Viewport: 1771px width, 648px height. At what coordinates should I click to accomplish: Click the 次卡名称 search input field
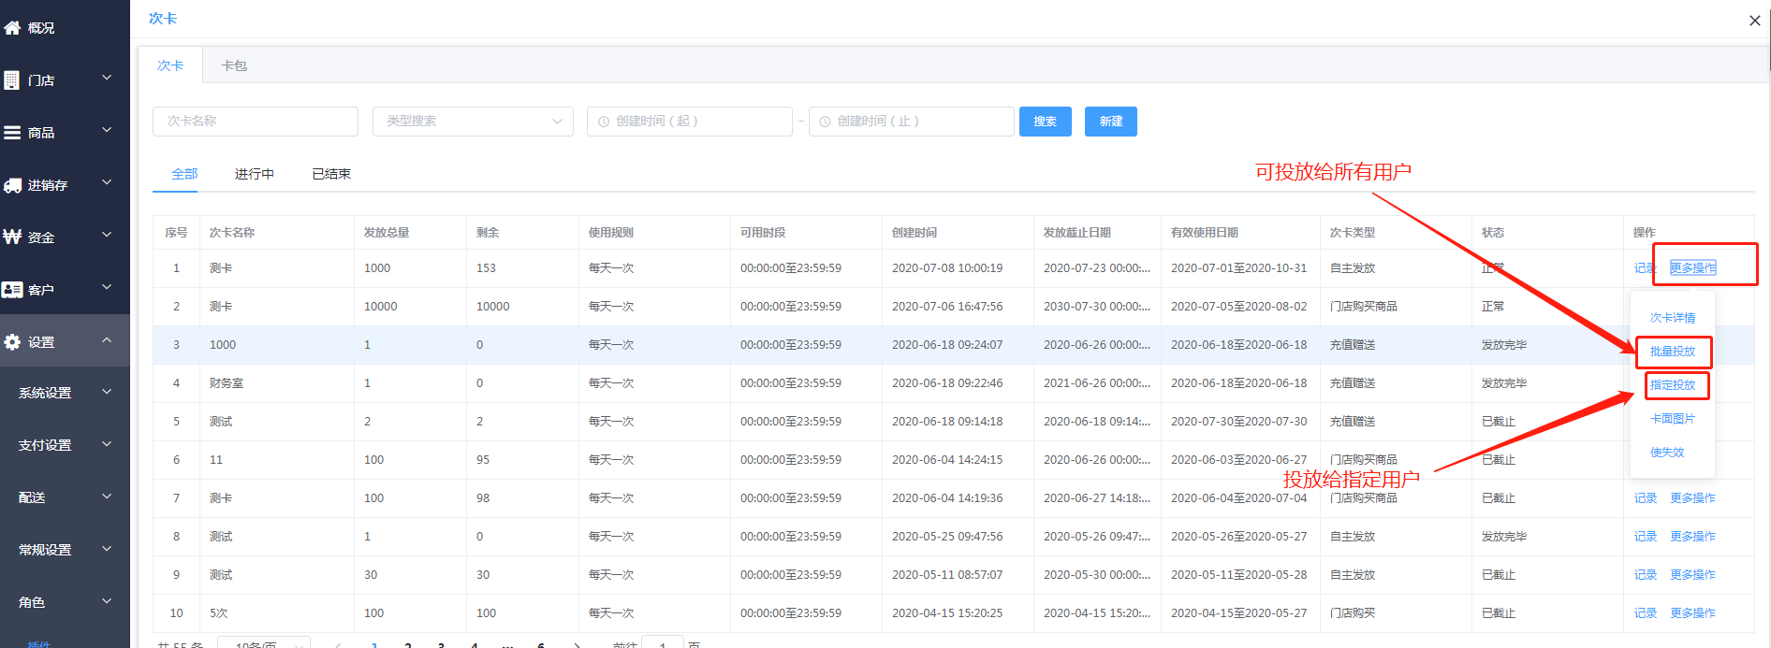point(256,122)
